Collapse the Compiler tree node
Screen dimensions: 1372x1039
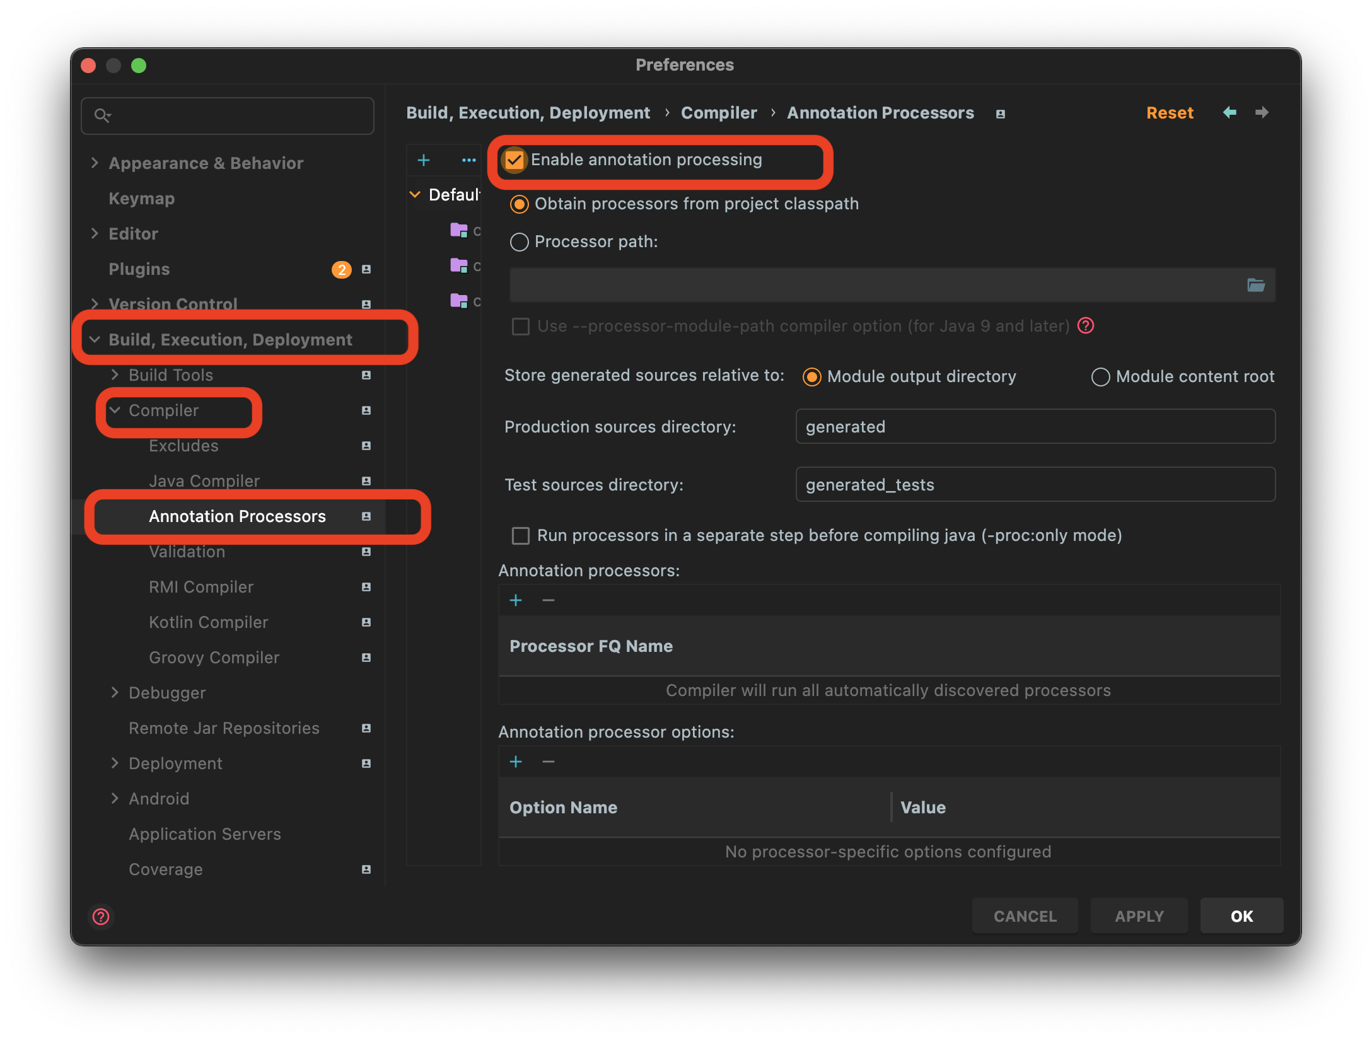pos(115,410)
